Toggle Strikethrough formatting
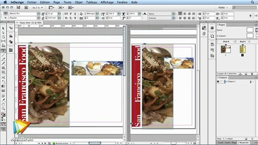Image resolution: width=258 pixels, height=145 pixels. pos(75,18)
